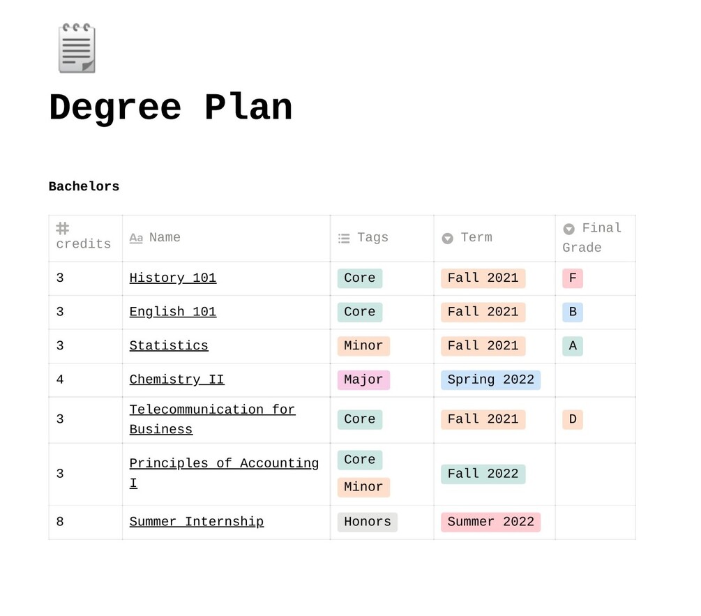Image resolution: width=701 pixels, height=616 pixels.
Task: Click the Bachelors table title
Action: (x=84, y=186)
